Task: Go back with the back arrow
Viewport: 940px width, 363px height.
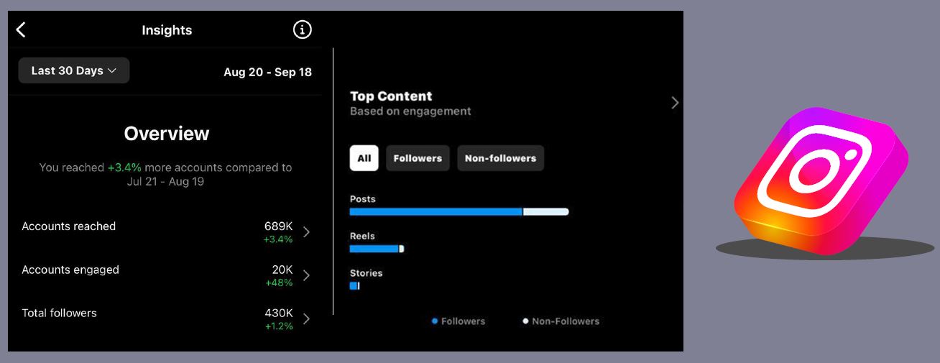Action: click(x=21, y=29)
